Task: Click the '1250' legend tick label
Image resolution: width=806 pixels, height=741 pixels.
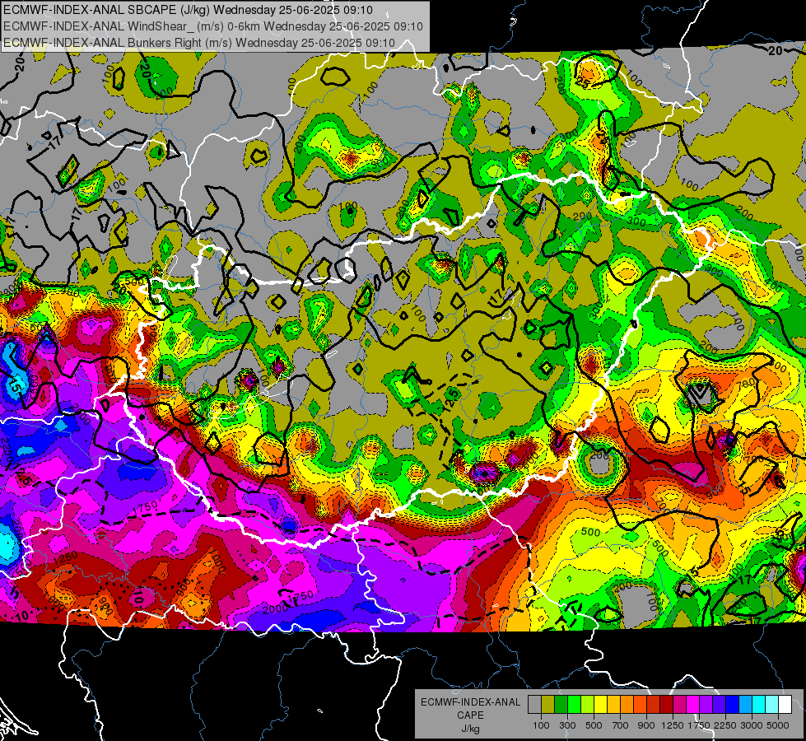Action: click(673, 725)
